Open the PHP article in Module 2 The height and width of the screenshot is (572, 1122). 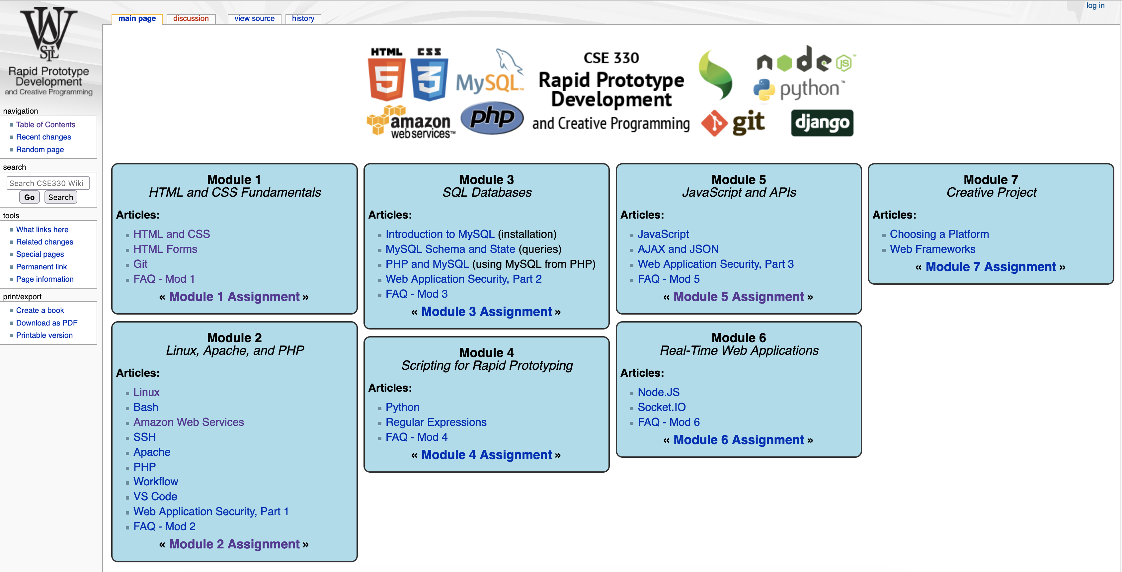tap(145, 467)
